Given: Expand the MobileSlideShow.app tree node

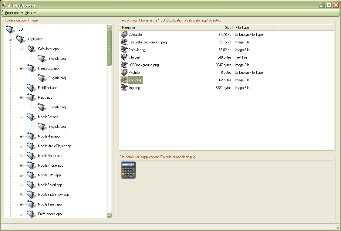Looking at the screenshot, I should pyautogui.click(x=21, y=195).
